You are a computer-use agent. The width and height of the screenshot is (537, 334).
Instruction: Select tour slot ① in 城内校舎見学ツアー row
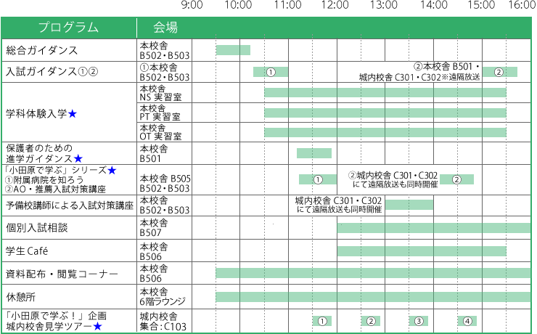(322, 321)
